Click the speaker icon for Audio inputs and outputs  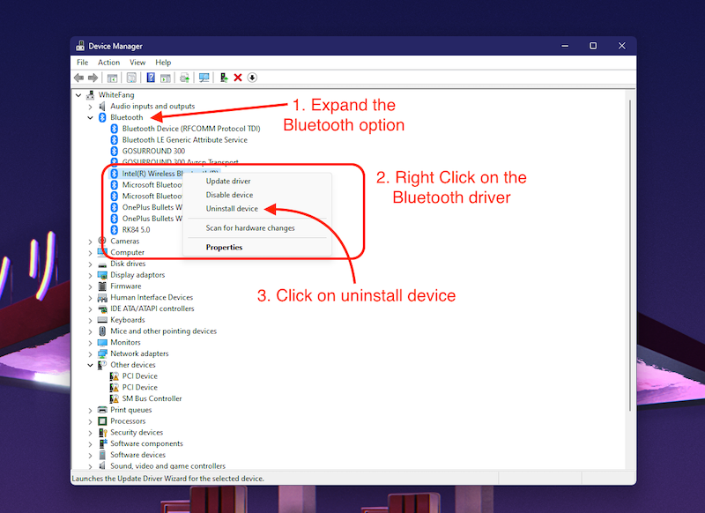(102, 106)
